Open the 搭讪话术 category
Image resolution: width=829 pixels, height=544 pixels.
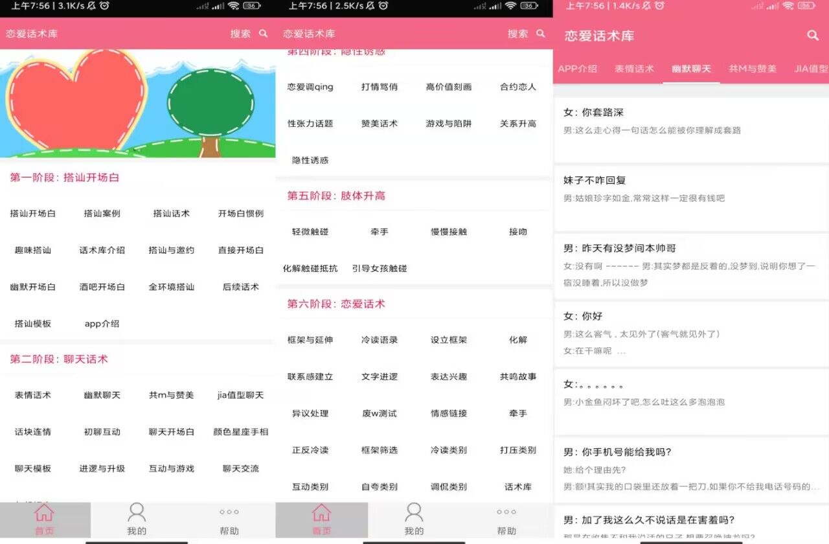(x=171, y=214)
